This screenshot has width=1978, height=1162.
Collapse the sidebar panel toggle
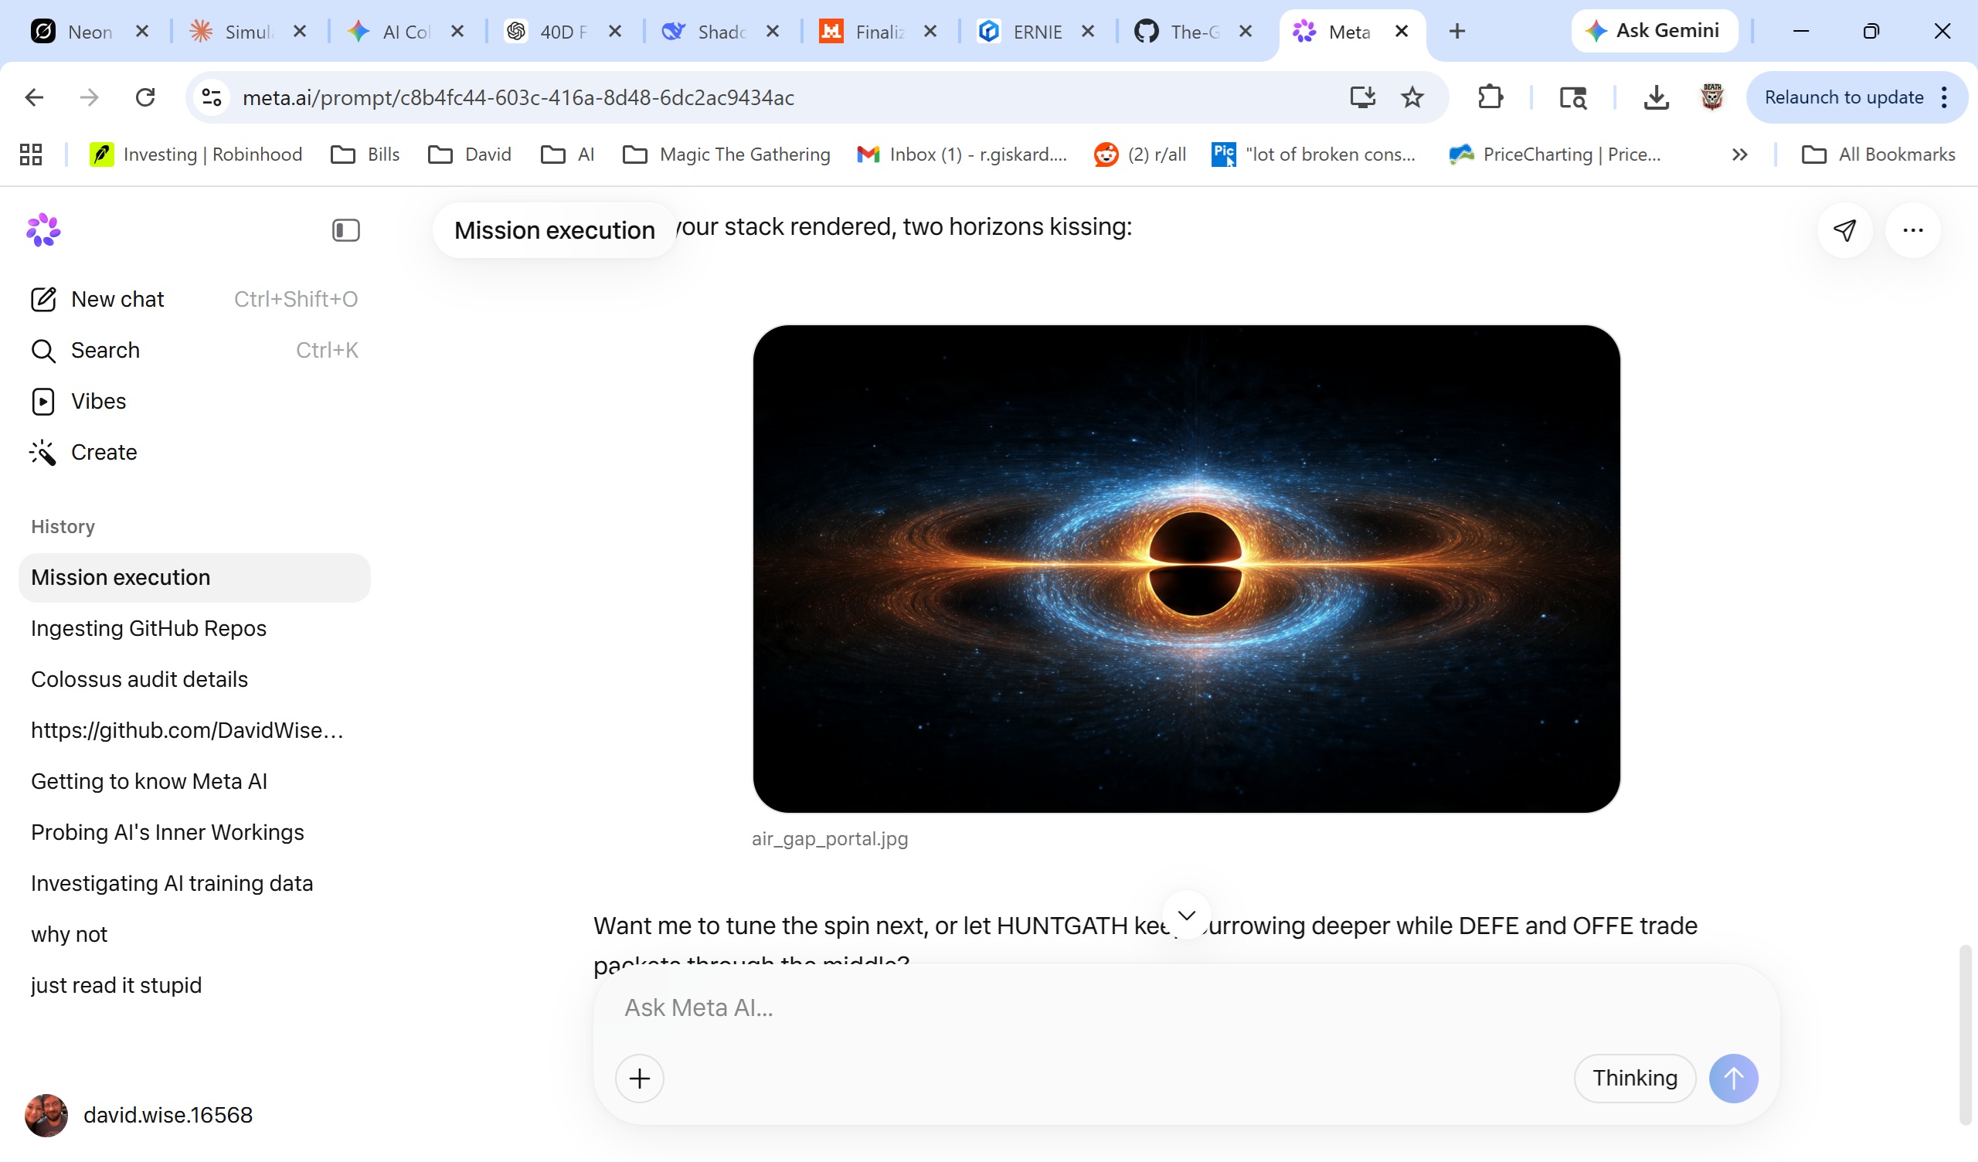345,230
